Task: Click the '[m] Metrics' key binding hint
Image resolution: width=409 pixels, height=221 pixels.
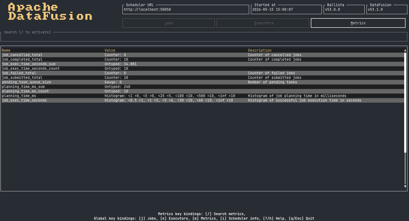Action: [x=204, y=218]
